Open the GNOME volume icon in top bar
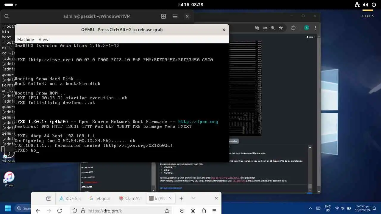 (x=366, y=5)
